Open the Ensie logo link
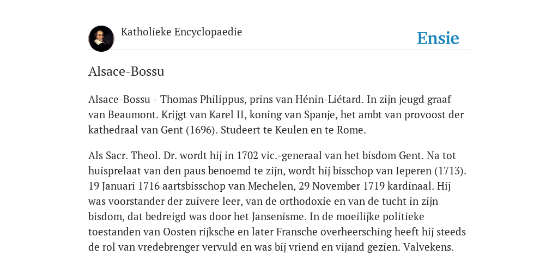 (438, 38)
